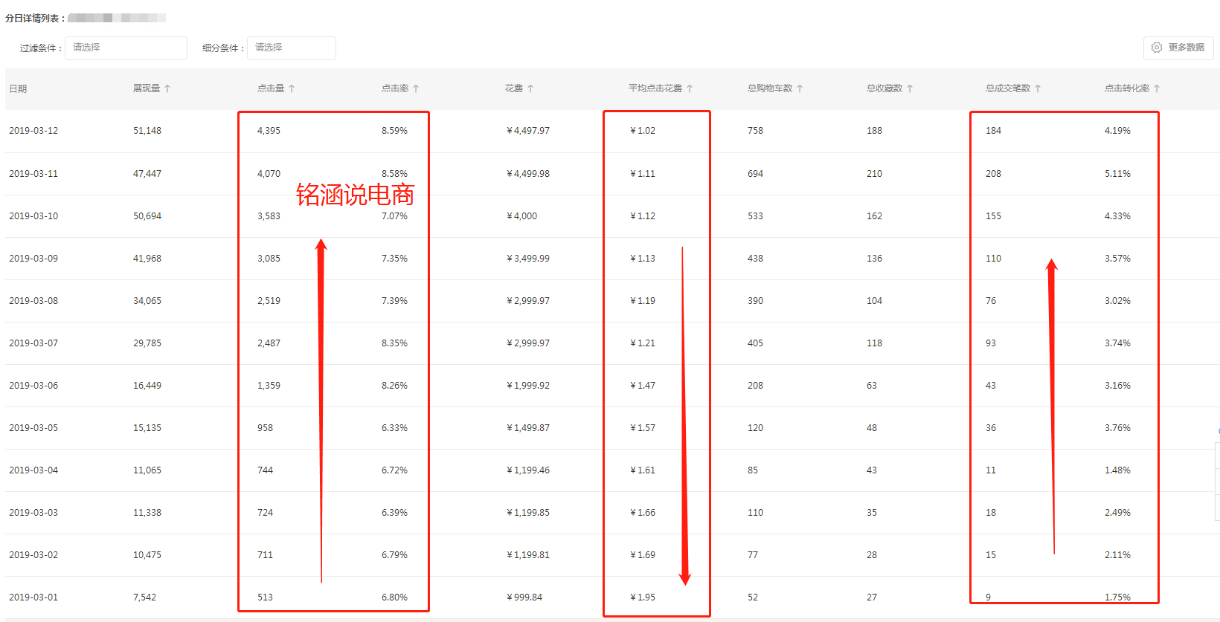Select the 2019-03-03 date cell
The height and width of the screenshot is (622, 1220).
tap(33, 513)
